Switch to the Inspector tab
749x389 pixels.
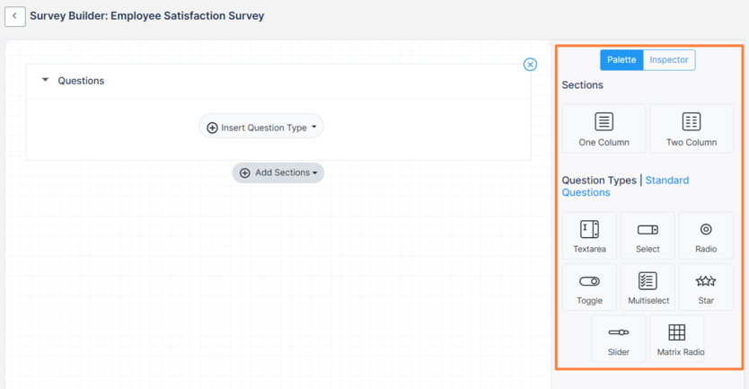pos(669,60)
